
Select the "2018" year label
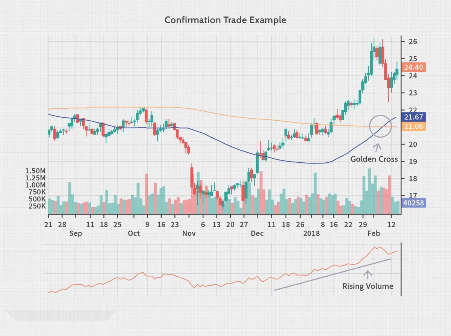(312, 233)
